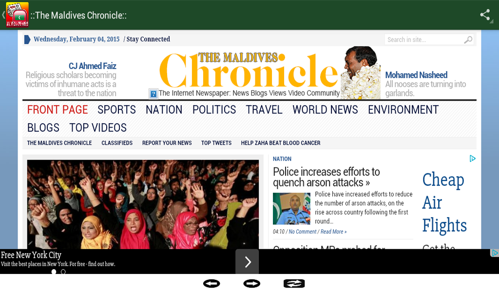The width and height of the screenshot is (499, 292).
Task: Click THE MALDIVES CHRONICLE submenu link
Action: click(x=59, y=143)
